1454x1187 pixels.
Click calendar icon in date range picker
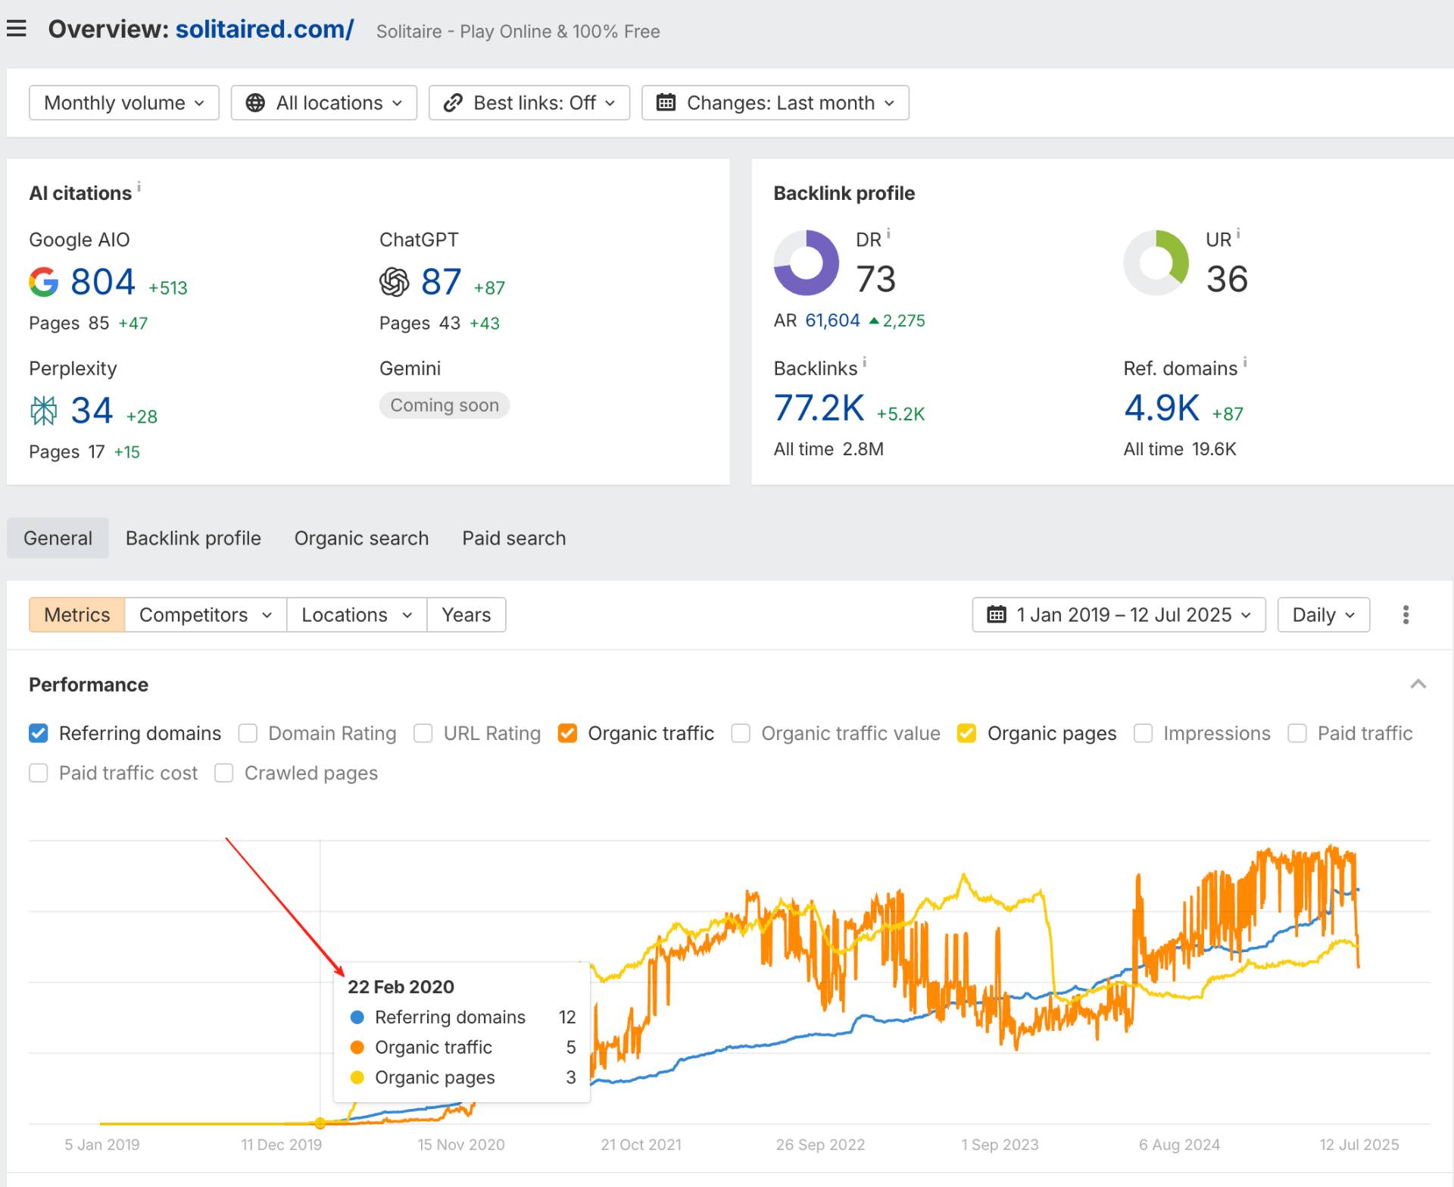[997, 614]
